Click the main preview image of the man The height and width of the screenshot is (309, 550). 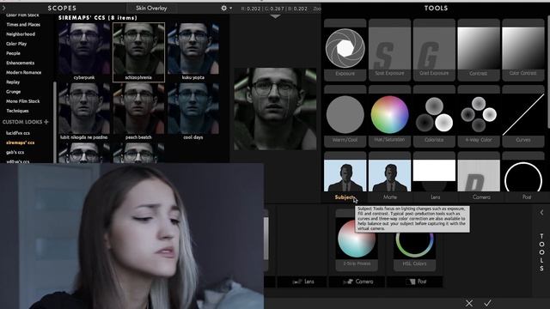tap(275, 109)
